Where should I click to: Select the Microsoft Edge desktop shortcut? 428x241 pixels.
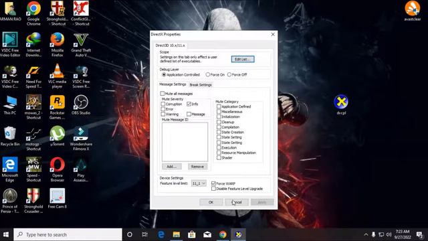click(10, 169)
